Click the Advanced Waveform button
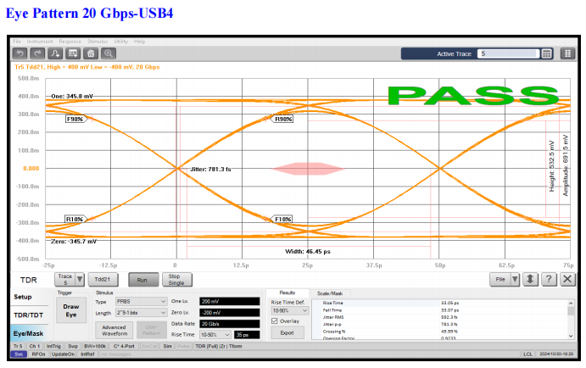The height and width of the screenshot is (368, 586). click(114, 330)
